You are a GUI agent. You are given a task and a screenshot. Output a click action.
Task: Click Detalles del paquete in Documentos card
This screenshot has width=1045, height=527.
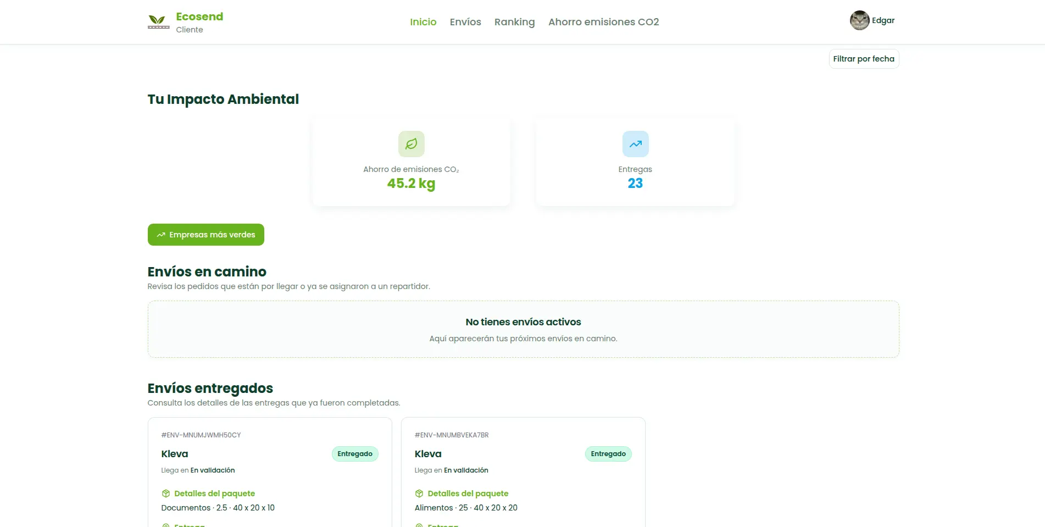click(x=215, y=493)
